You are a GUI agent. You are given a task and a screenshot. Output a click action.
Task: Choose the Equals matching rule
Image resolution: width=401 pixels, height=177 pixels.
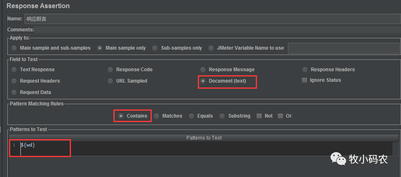pyautogui.click(x=192, y=116)
